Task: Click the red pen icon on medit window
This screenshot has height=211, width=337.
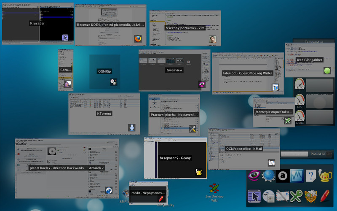Action: click(161, 198)
